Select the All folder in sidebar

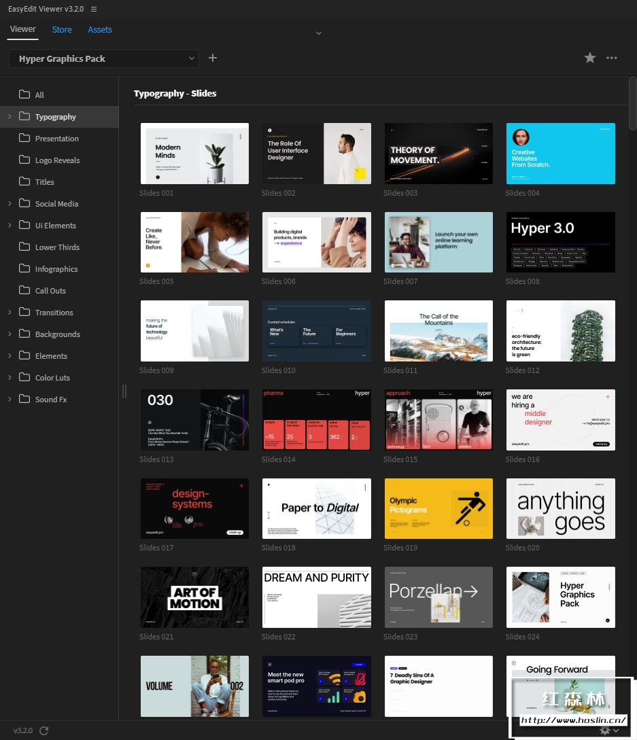coord(39,95)
